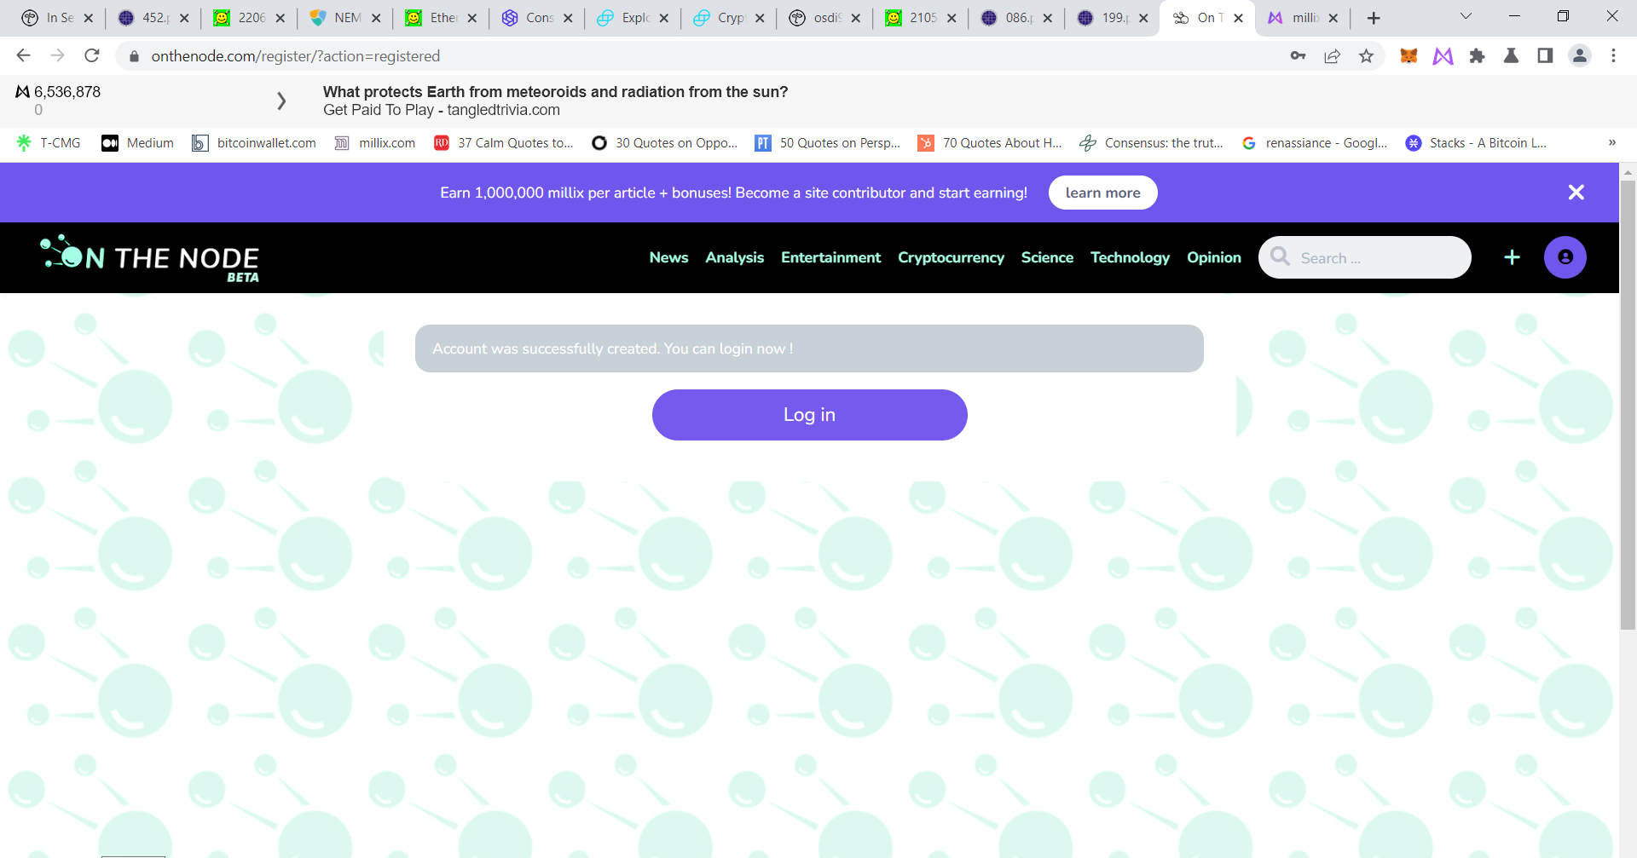The width and height of the screenshot is (1637, 858).
Task: Go back to the previous page
Action: pos(23,55)
